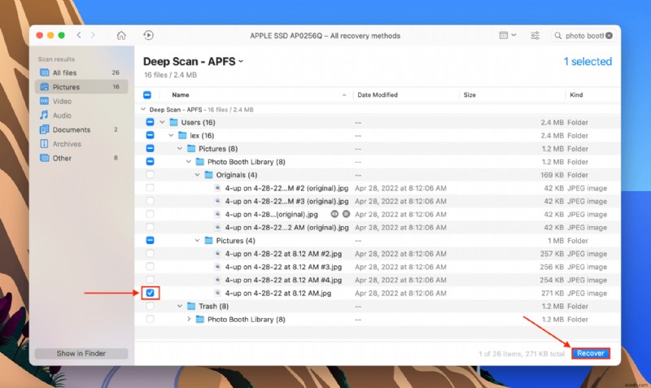The image size is (651, 388).
Task: Collapse the Pictures (8) folder
Action: [x=180, y=149]
